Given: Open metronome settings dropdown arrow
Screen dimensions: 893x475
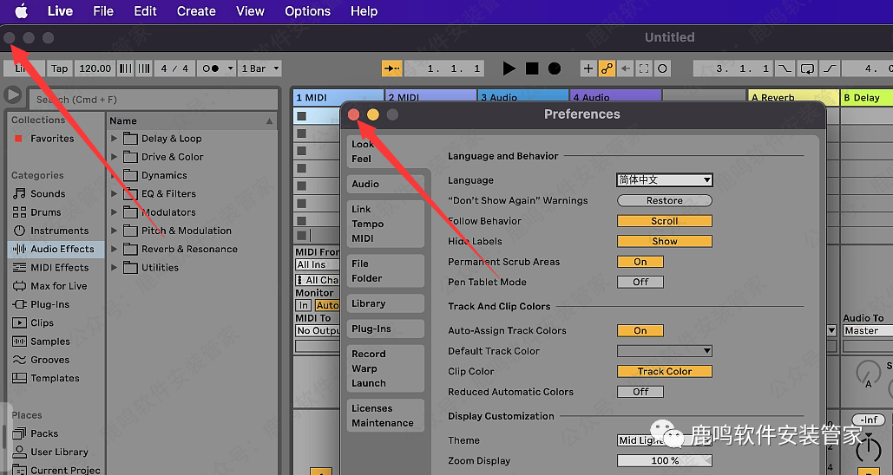Looking at the screenshot, I should click(x=230, y=68).
